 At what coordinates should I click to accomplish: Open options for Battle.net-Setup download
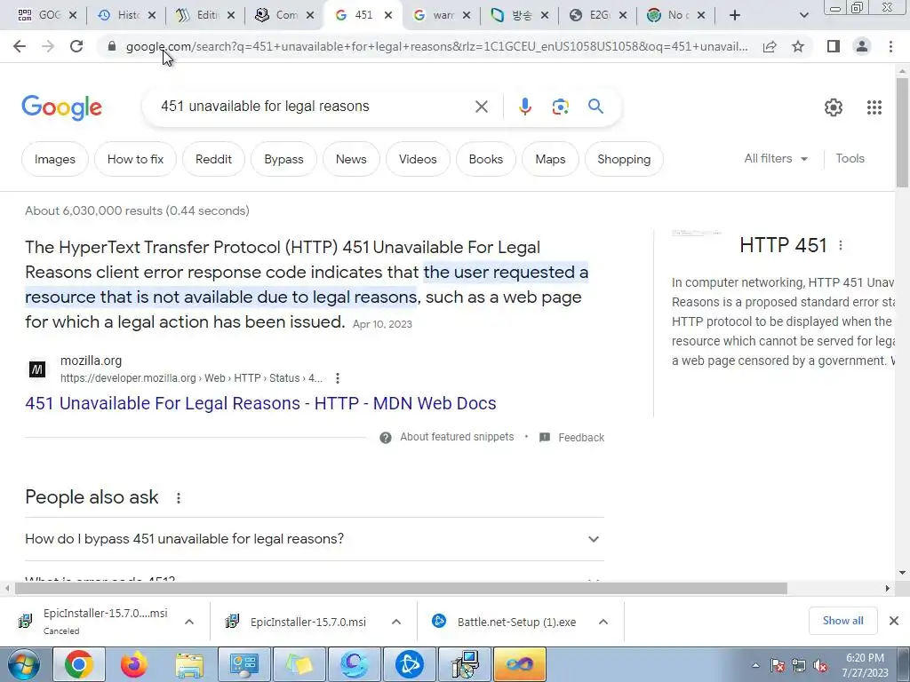603,622
